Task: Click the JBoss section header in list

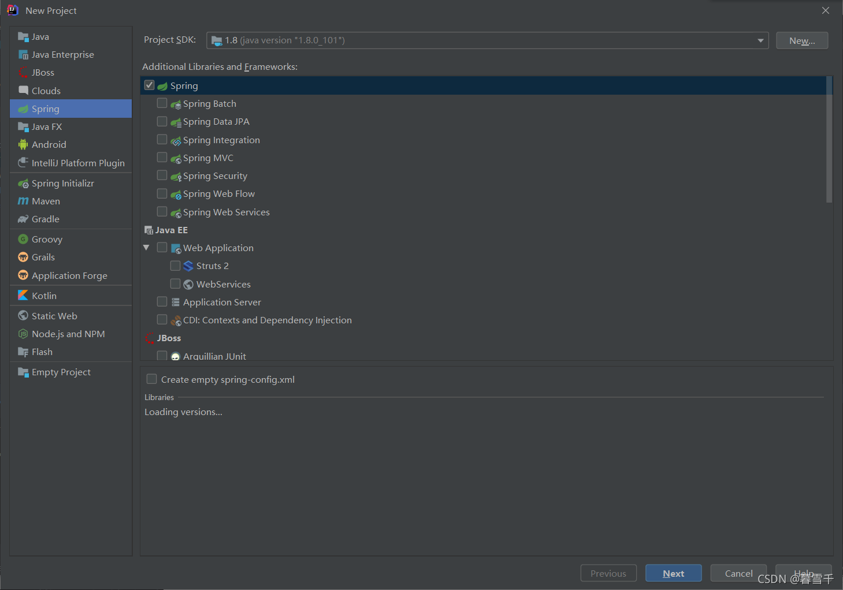Action: (169, 338)
